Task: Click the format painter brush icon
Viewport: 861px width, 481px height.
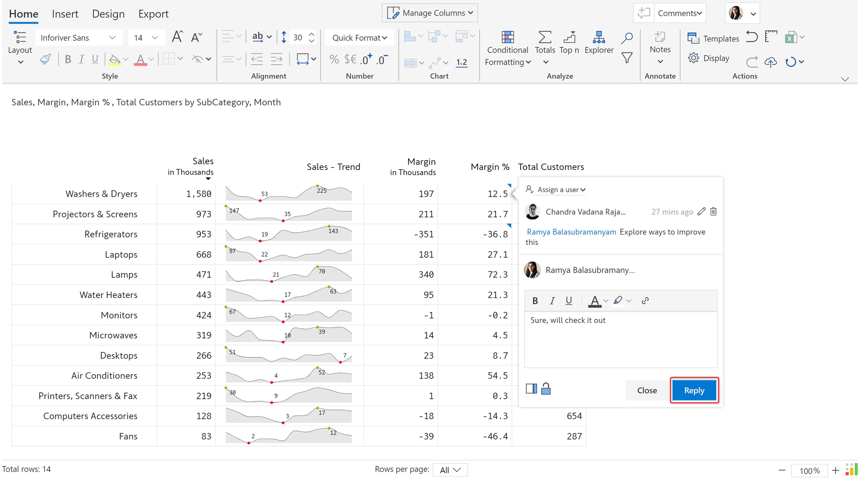Action: pos(45,59)
